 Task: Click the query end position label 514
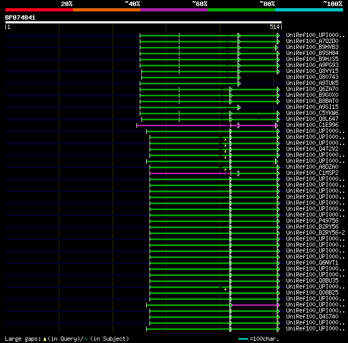click(275, 27)
